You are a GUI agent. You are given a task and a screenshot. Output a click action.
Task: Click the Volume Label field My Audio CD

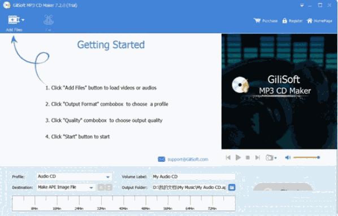(x=194, y=177)
